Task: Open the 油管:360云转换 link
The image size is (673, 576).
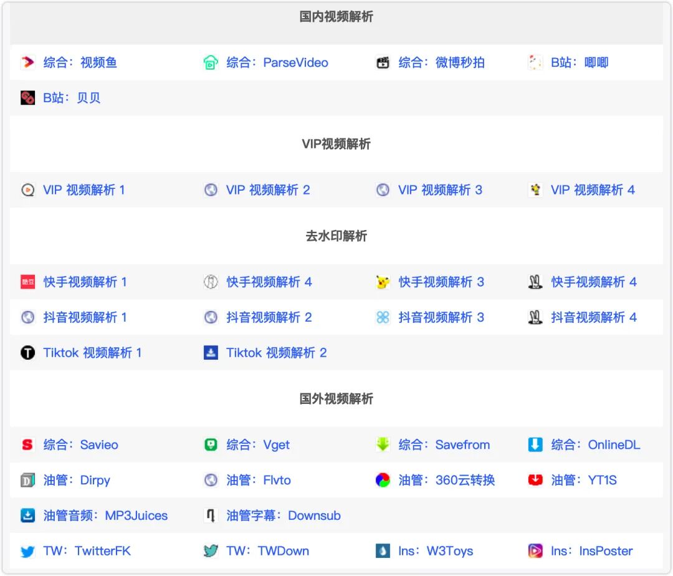Action: (447, 480)
